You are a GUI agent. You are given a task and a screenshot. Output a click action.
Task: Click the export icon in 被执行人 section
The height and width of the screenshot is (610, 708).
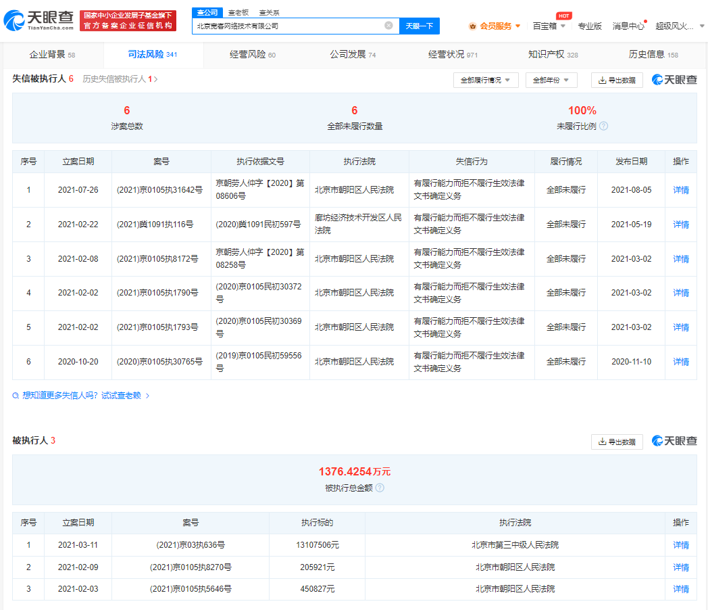click(602, 442)
